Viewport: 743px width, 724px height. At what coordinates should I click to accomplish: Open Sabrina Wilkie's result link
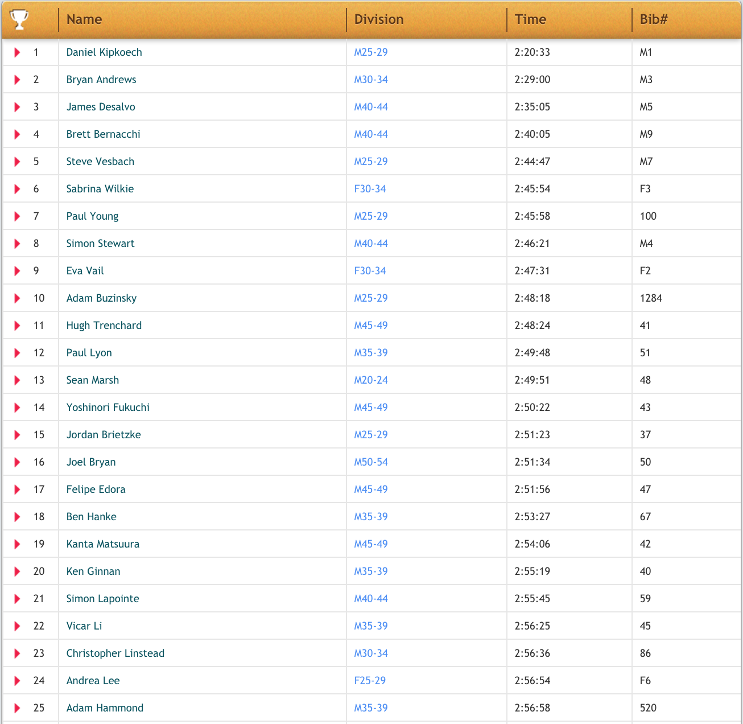click(x=100, y=189)
